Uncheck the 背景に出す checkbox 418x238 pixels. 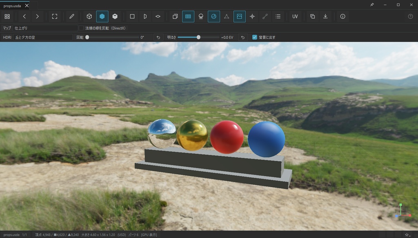coord(255,37)
